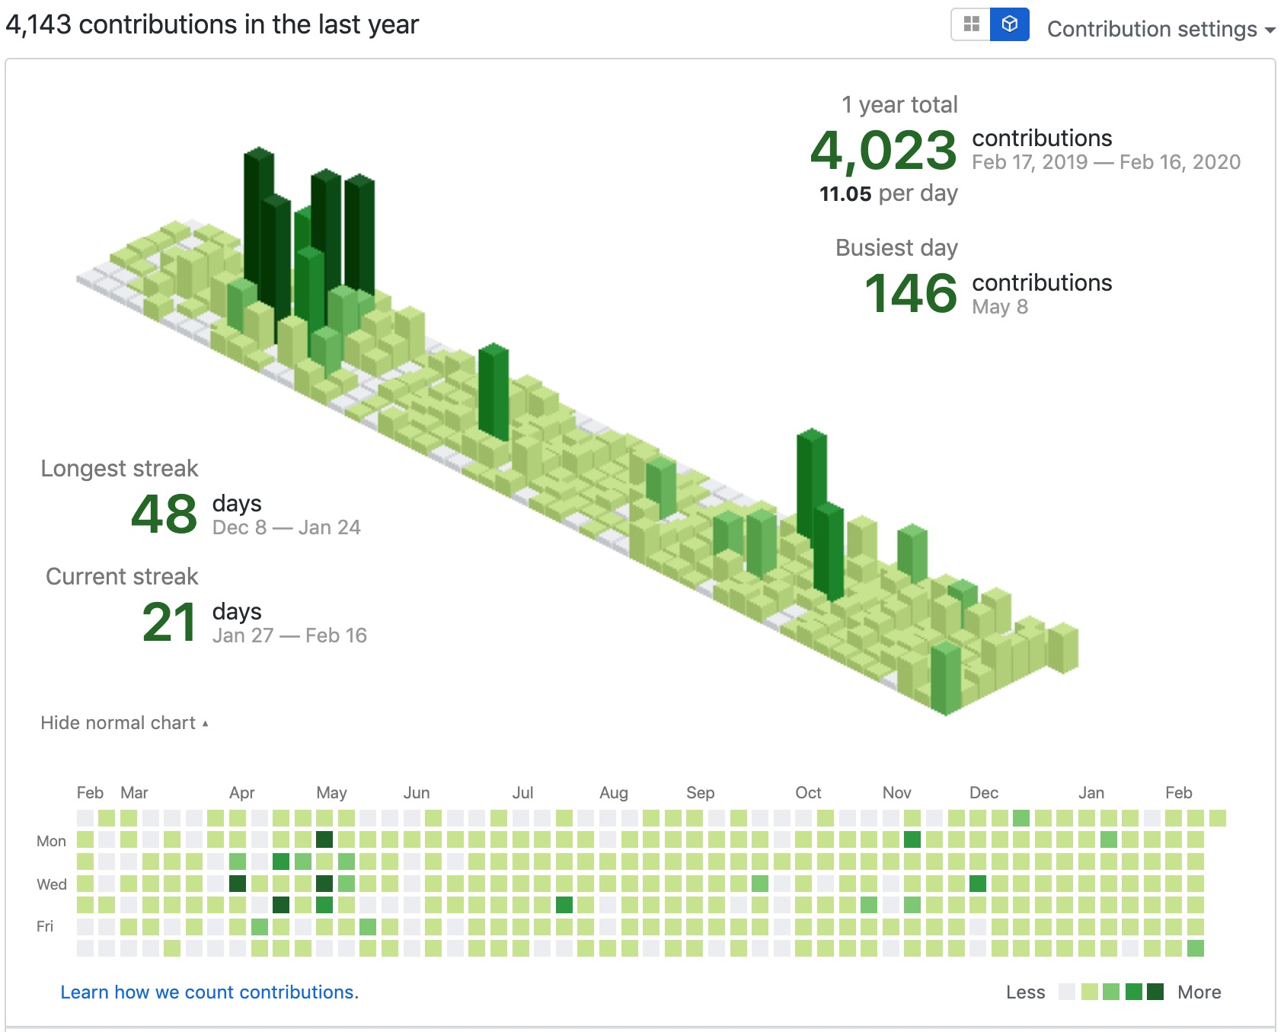
Task: Click the Mon weekday label
Action: 51,841
